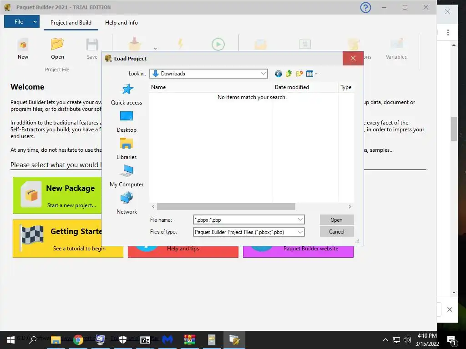Show hidden system tray icons chevron
This screenshot has height=349, width=466.
pos(385,340)
